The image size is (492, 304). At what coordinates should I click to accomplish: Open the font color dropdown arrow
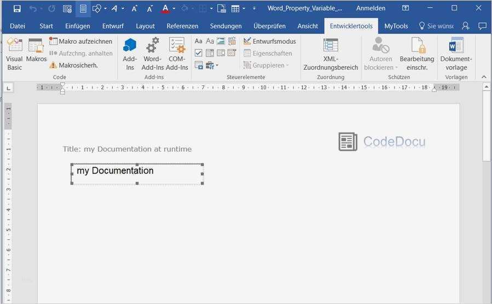click(x=174, y=8)
